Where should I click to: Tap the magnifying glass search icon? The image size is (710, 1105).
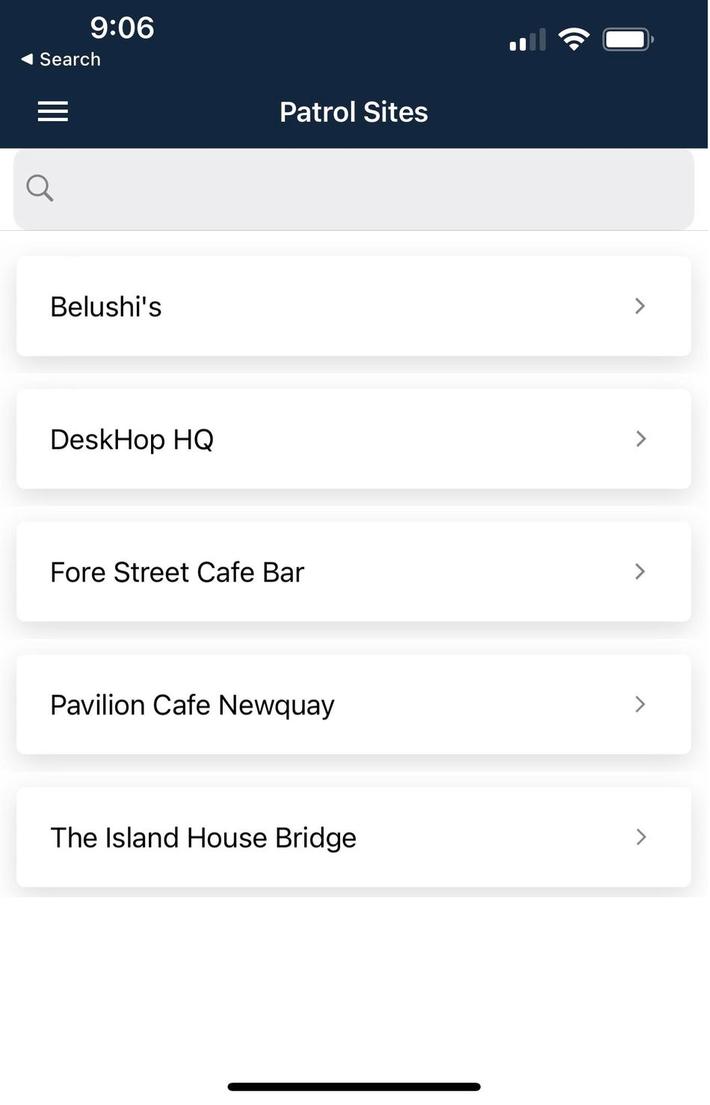40,188
